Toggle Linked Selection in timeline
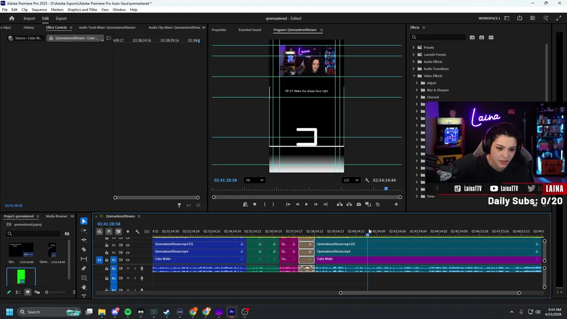The width and height of the screenshot is (567, 319). pos(118,231)
